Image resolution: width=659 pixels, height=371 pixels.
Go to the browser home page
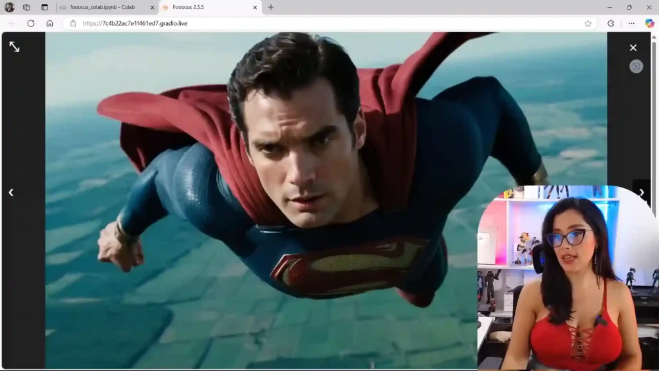pos(49,23)
